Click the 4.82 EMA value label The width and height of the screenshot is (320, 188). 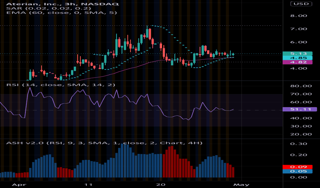pyautogui.click(x=298, y=62)
